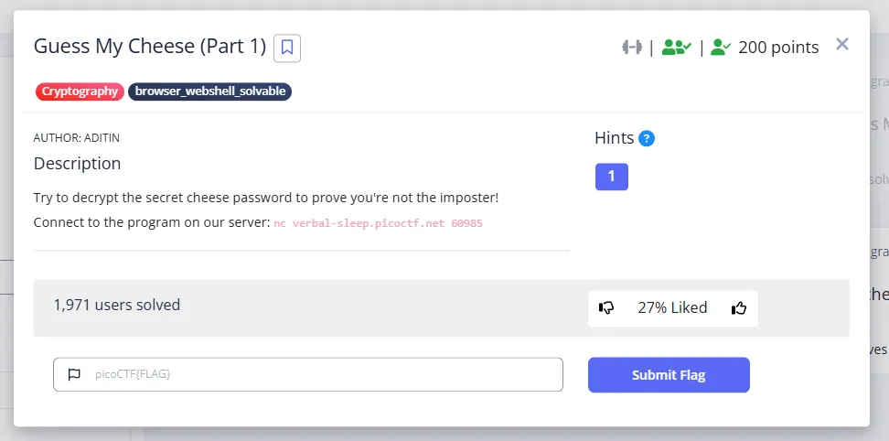Reveal hint number 1
Viewport: 889px width, 441px height.
611,177
